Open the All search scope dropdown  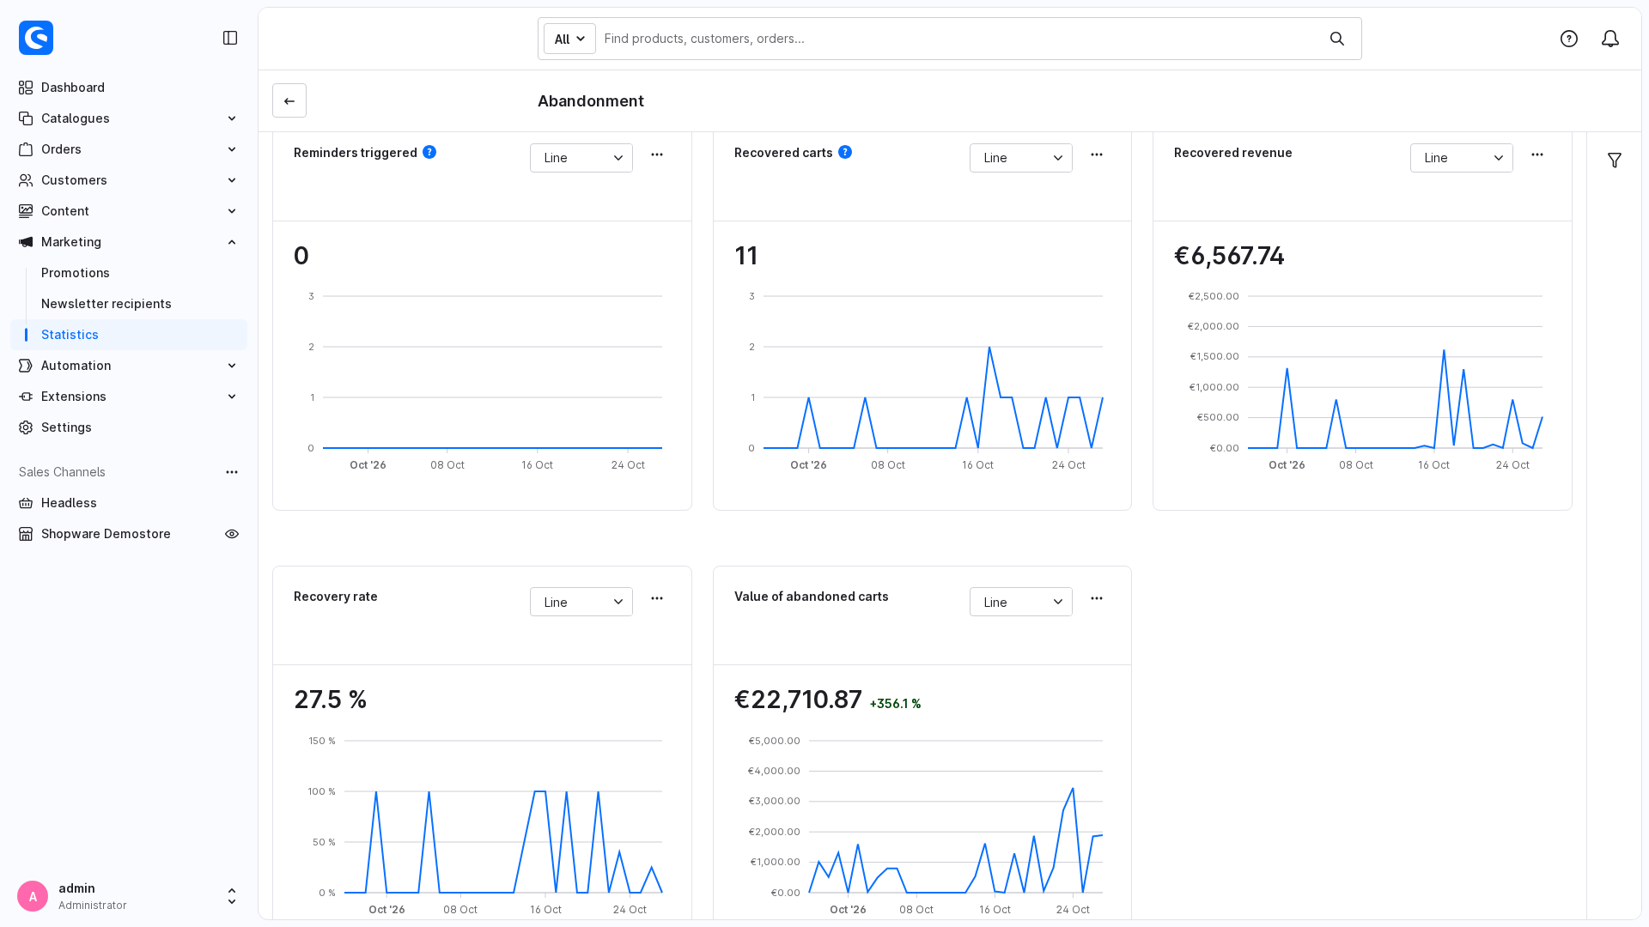[569, 39]
